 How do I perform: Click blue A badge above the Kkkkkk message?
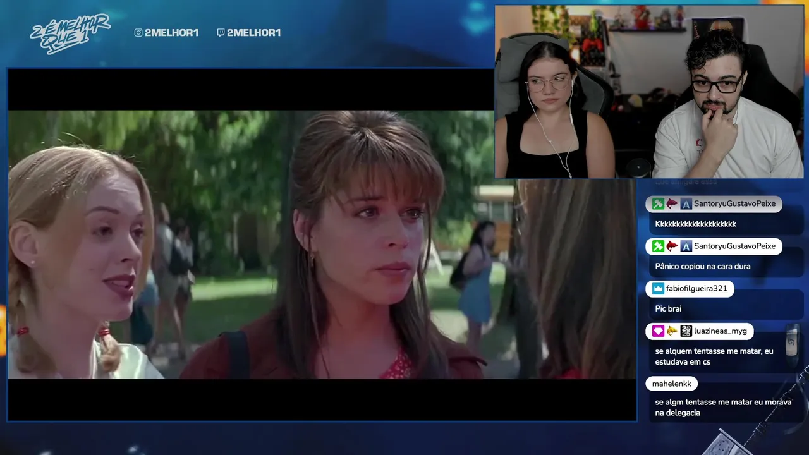click(x=686, y=203)
